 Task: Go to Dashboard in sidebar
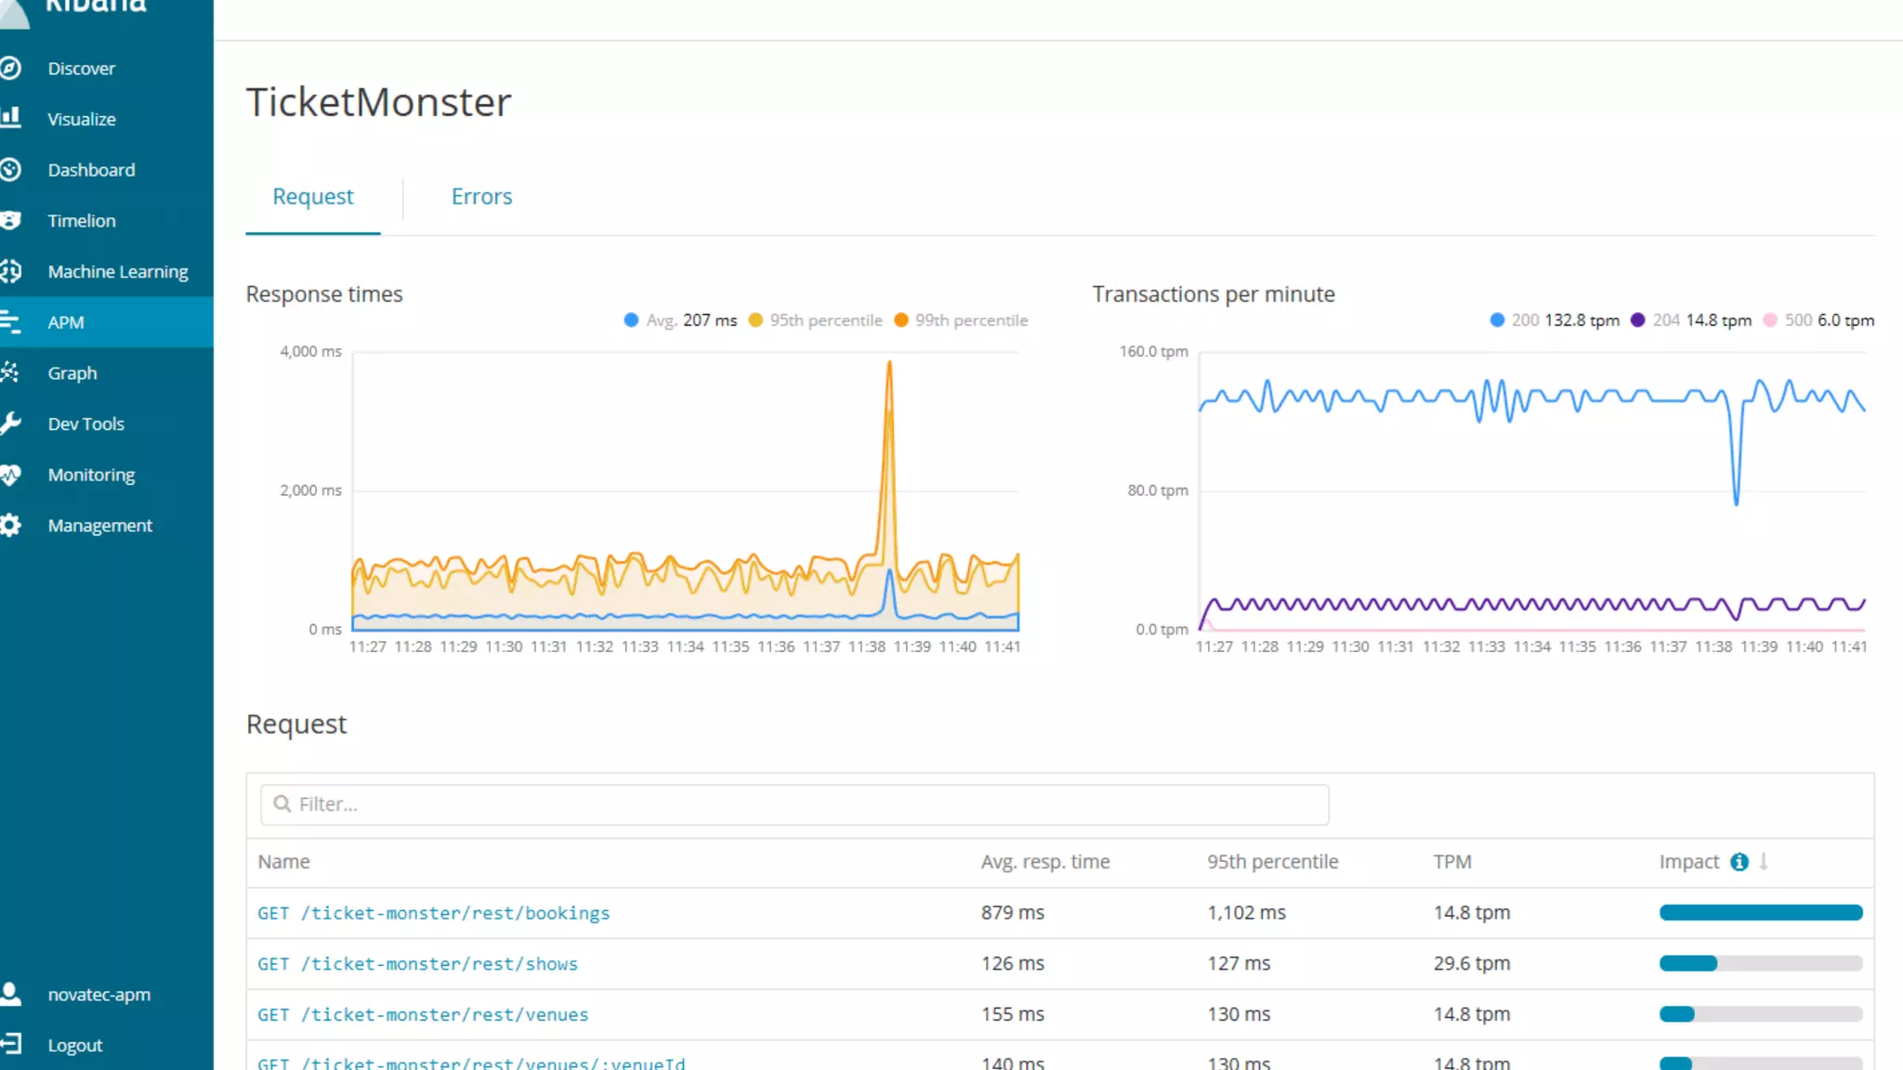coord(91,170)
